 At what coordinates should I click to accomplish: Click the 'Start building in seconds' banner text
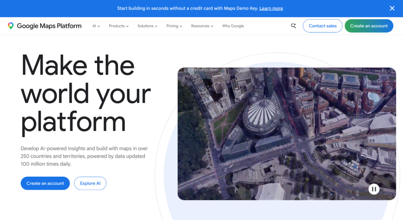click(x=188, y=8)
